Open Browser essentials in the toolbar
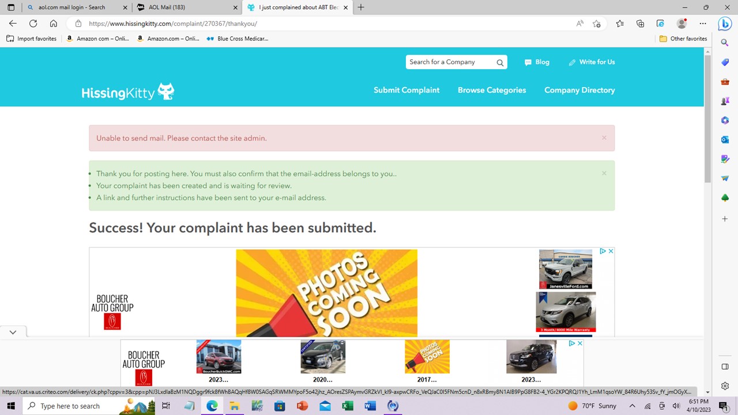The width and height of the screenshot is (738, 415). (660, 24)
